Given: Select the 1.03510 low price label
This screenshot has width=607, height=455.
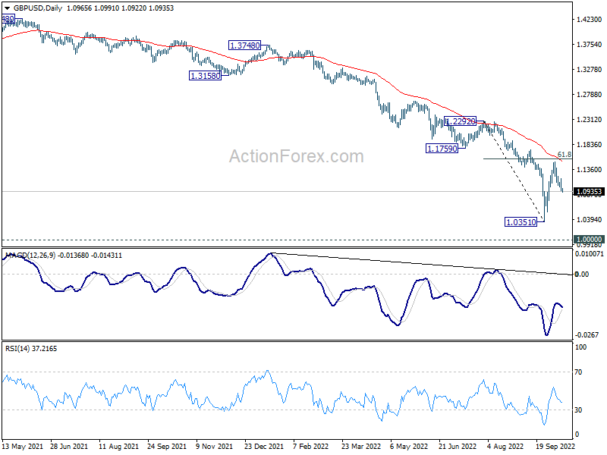Looking at the screenshot, I should point(521,222).
